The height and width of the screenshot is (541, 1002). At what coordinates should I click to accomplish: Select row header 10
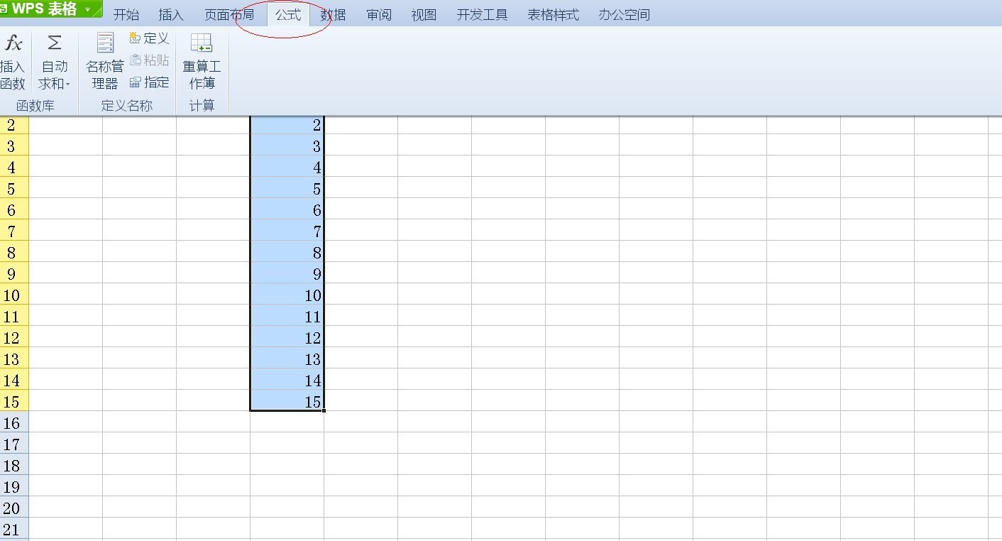tap(14, 295)
